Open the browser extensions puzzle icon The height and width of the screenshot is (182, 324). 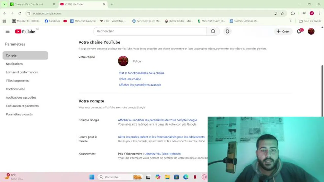(293, 13)
